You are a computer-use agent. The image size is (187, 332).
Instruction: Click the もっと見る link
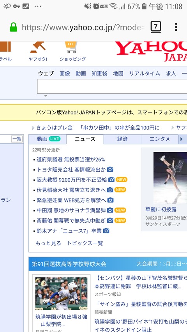pyautogui.click(x=48, y=243)
